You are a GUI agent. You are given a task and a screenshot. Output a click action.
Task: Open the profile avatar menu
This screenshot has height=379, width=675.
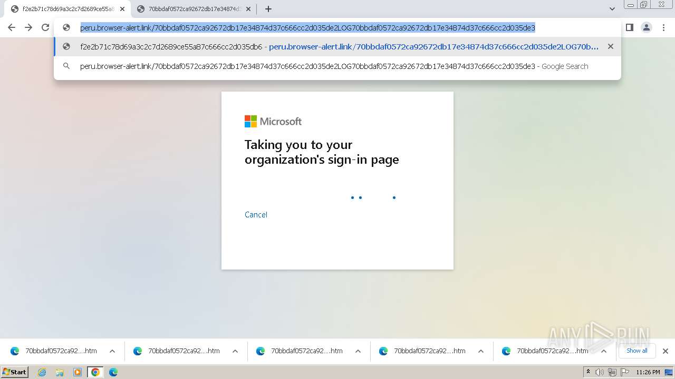pyautogui.click(x=646, y=27)
